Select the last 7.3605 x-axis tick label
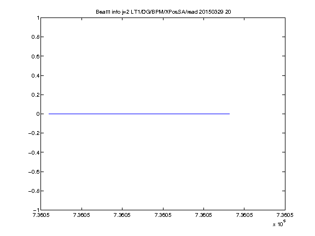 (285, 215)
